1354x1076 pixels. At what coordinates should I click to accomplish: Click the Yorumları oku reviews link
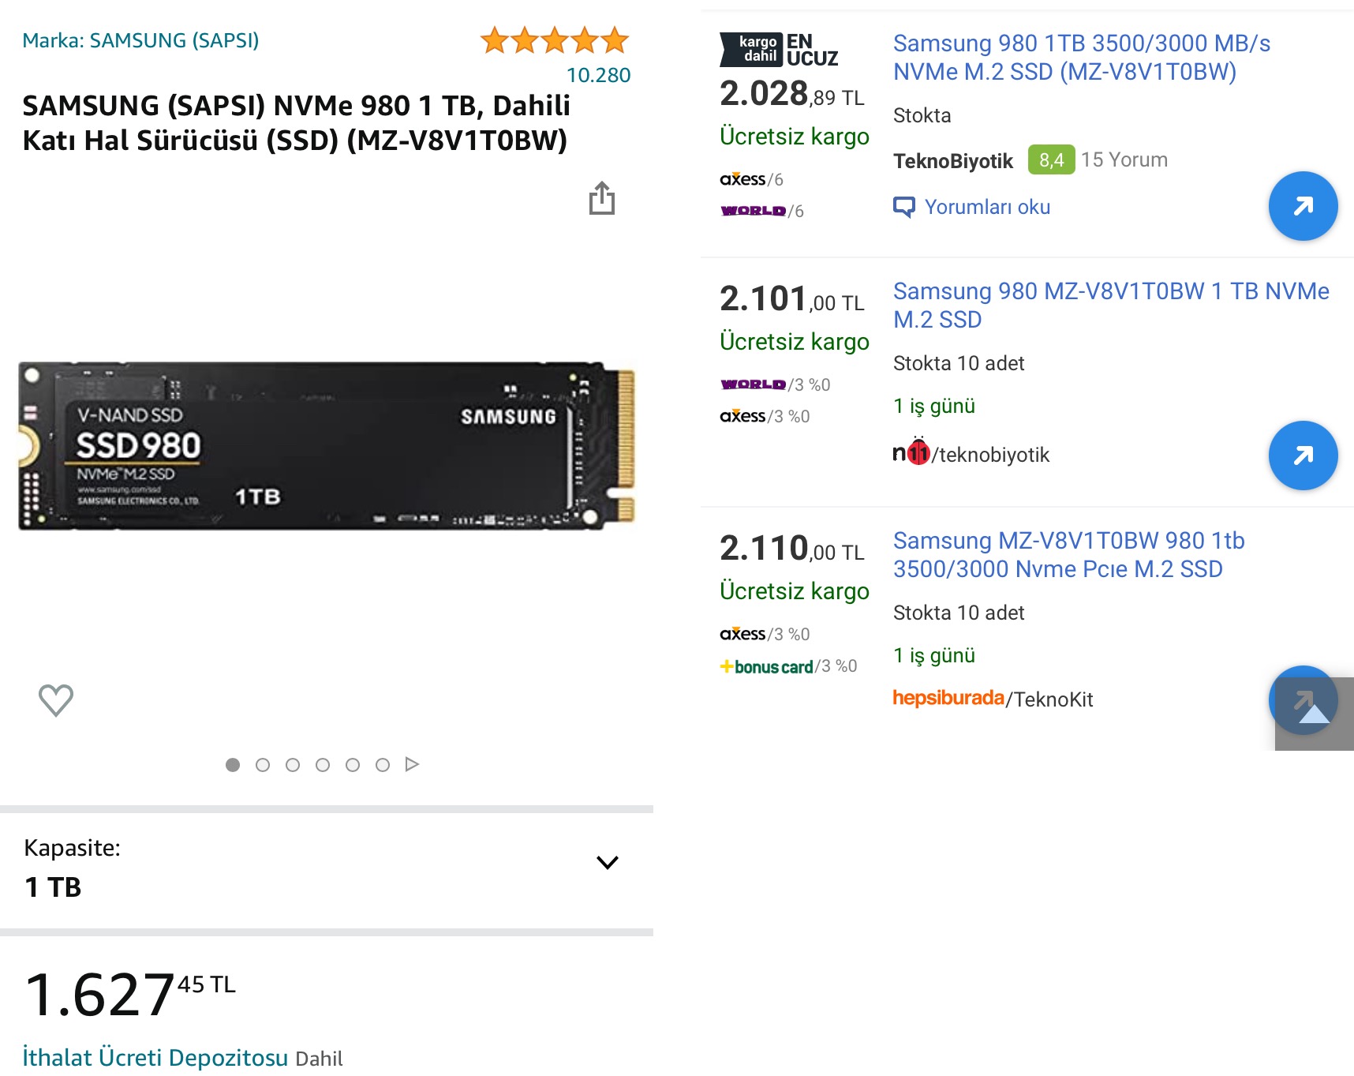click(x=987, y=207)
